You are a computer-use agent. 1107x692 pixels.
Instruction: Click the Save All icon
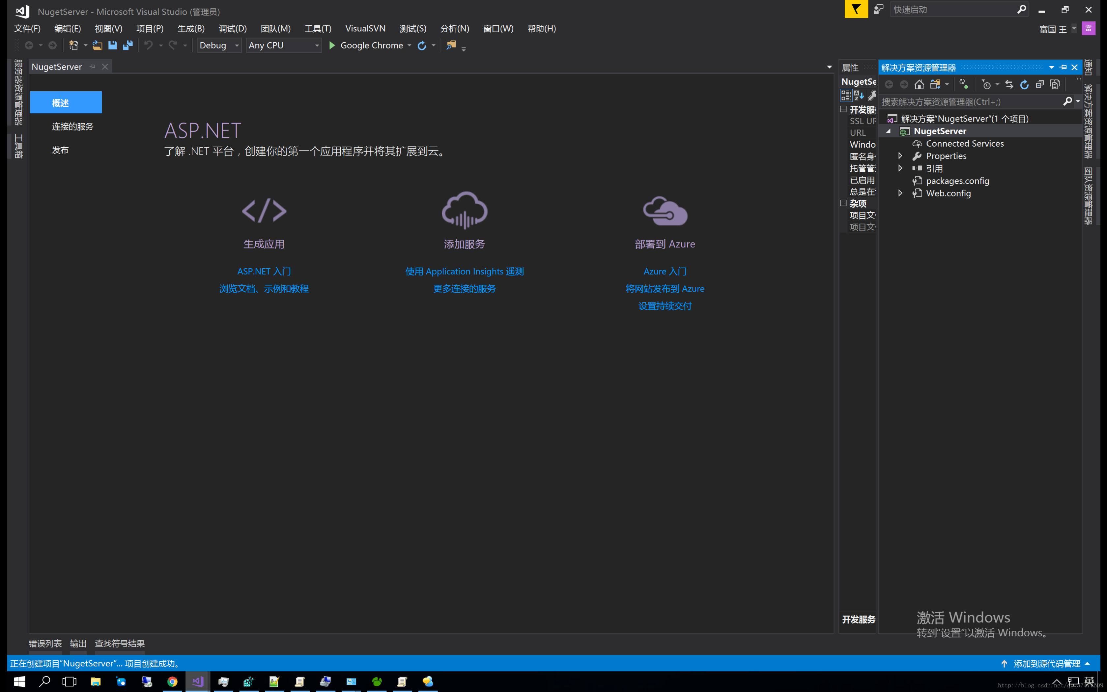(x=128, y=45)
